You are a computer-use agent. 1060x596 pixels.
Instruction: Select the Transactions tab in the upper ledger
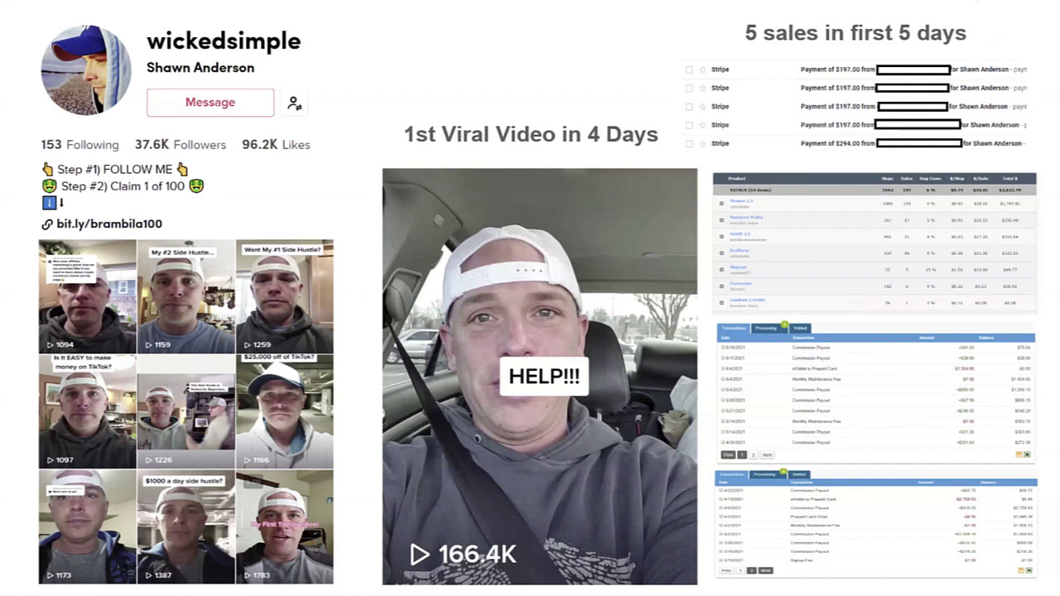734,328
